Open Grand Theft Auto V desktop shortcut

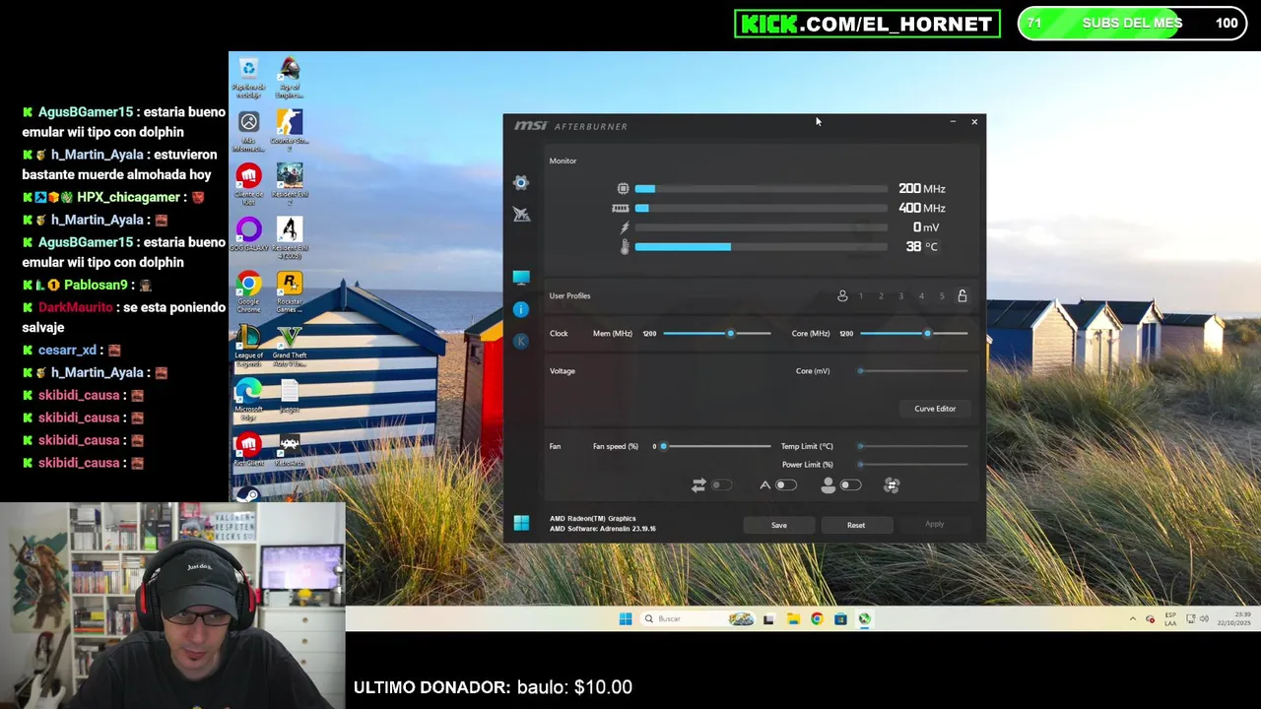click(290, 346)
